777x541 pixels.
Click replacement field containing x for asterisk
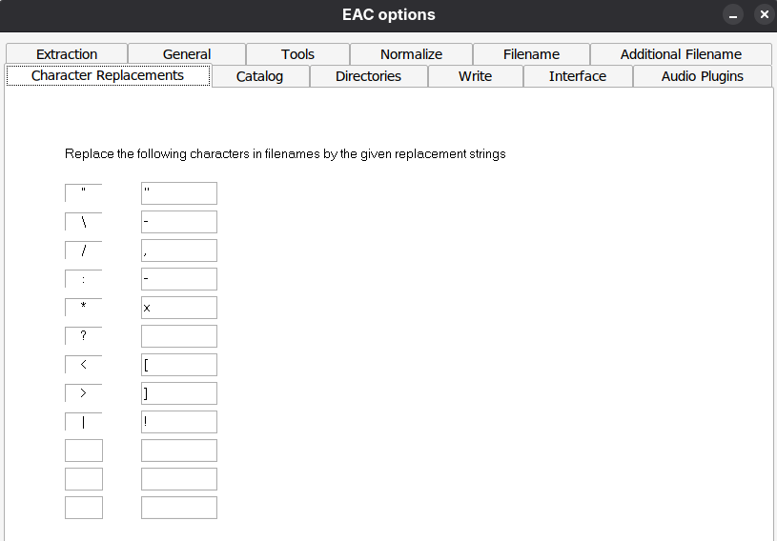coord(179,308)
